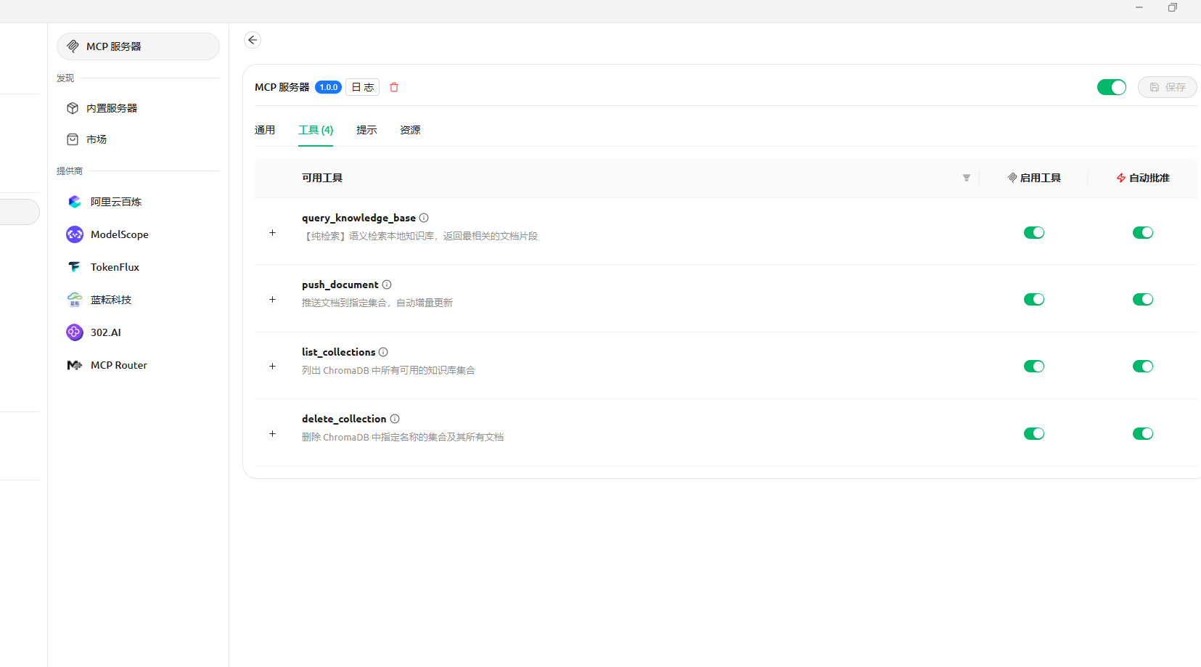This screenshot has height=667, width=1201.
Task: Open 市场 marketplace in the sidebar
Action: coord(138,139)
